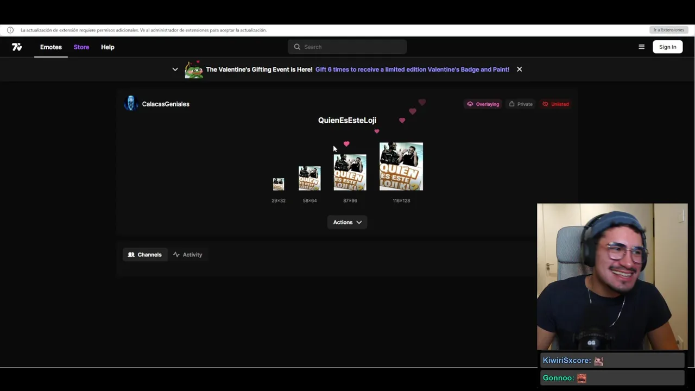Switch to the Activity tab

187,255
